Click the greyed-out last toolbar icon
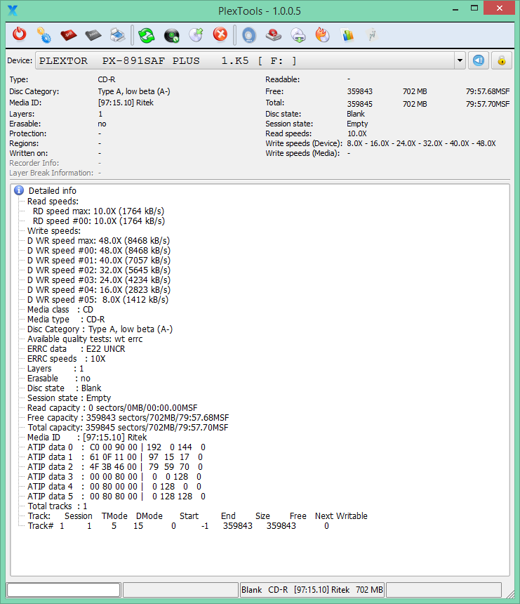Viewport: 520px width, 604px height. (372, 35)
